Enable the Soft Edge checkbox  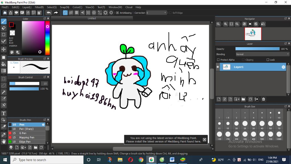point(171,13)
